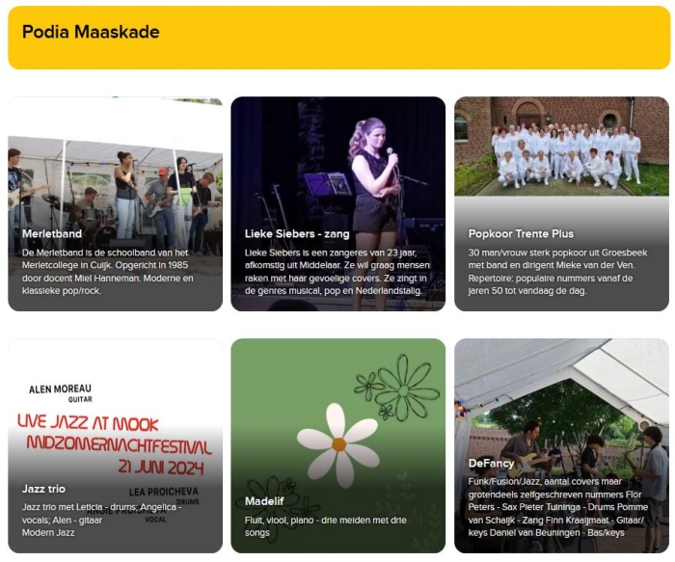Click the Live Jazz at Mook poster

coord(116,443)
